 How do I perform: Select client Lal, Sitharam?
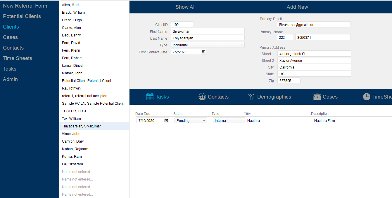[94, 164]
